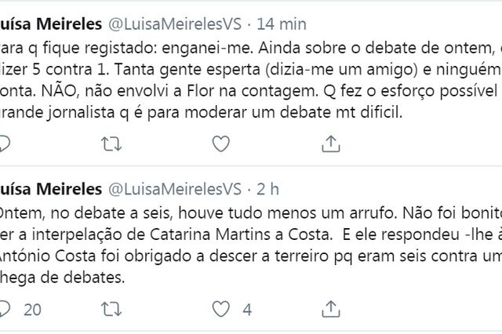The height and width of the screenshot is (334, 502).
Task: Open @LuisaMeirelesVS handle in second tweet
Action: pos(175,189)
